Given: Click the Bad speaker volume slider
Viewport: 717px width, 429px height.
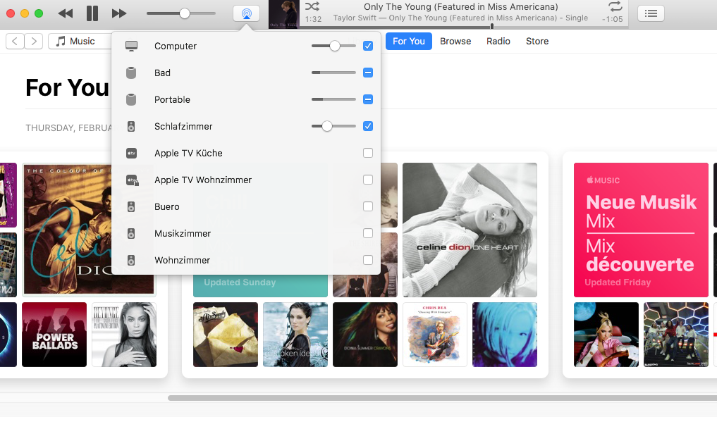Looking at the screenshot, I should [333, 73].
